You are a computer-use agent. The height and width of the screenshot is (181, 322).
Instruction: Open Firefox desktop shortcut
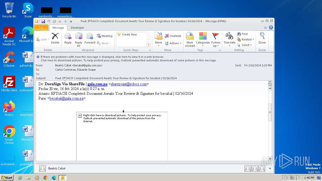pos(9,108)
